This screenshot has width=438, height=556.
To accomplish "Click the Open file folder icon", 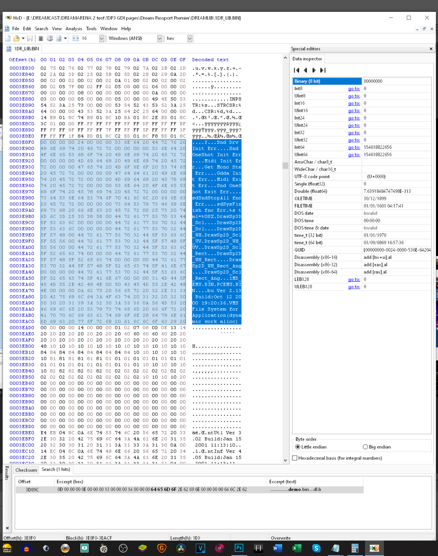I will point(16,38).
